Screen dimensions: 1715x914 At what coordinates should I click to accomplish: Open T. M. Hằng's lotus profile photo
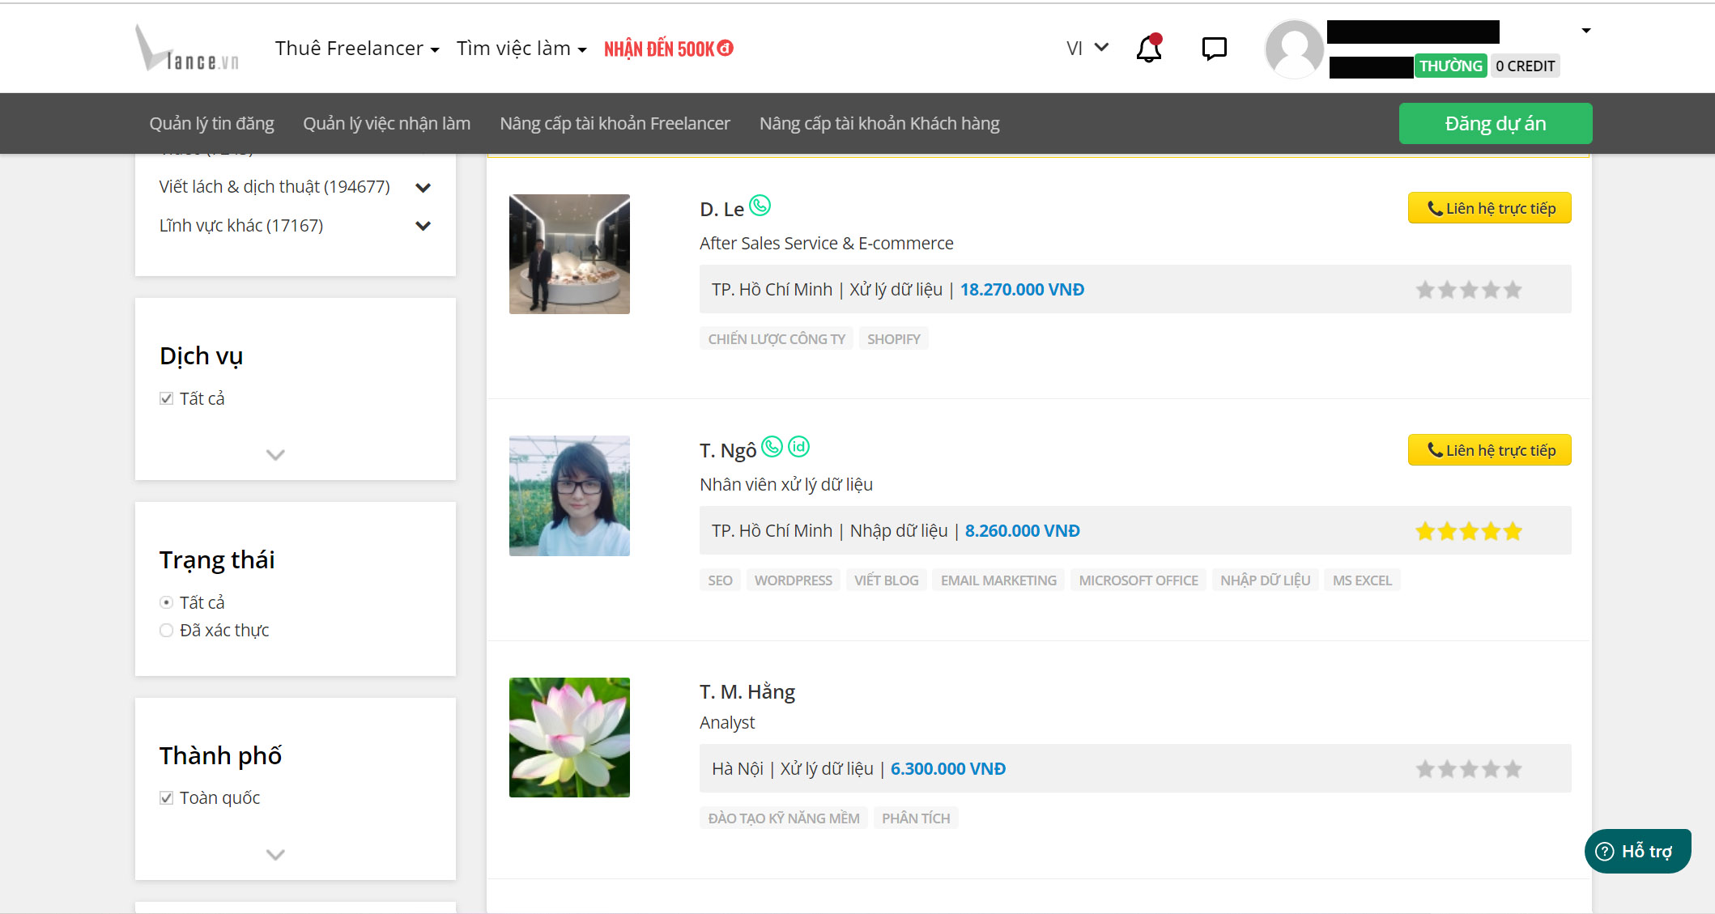(569, 738)
